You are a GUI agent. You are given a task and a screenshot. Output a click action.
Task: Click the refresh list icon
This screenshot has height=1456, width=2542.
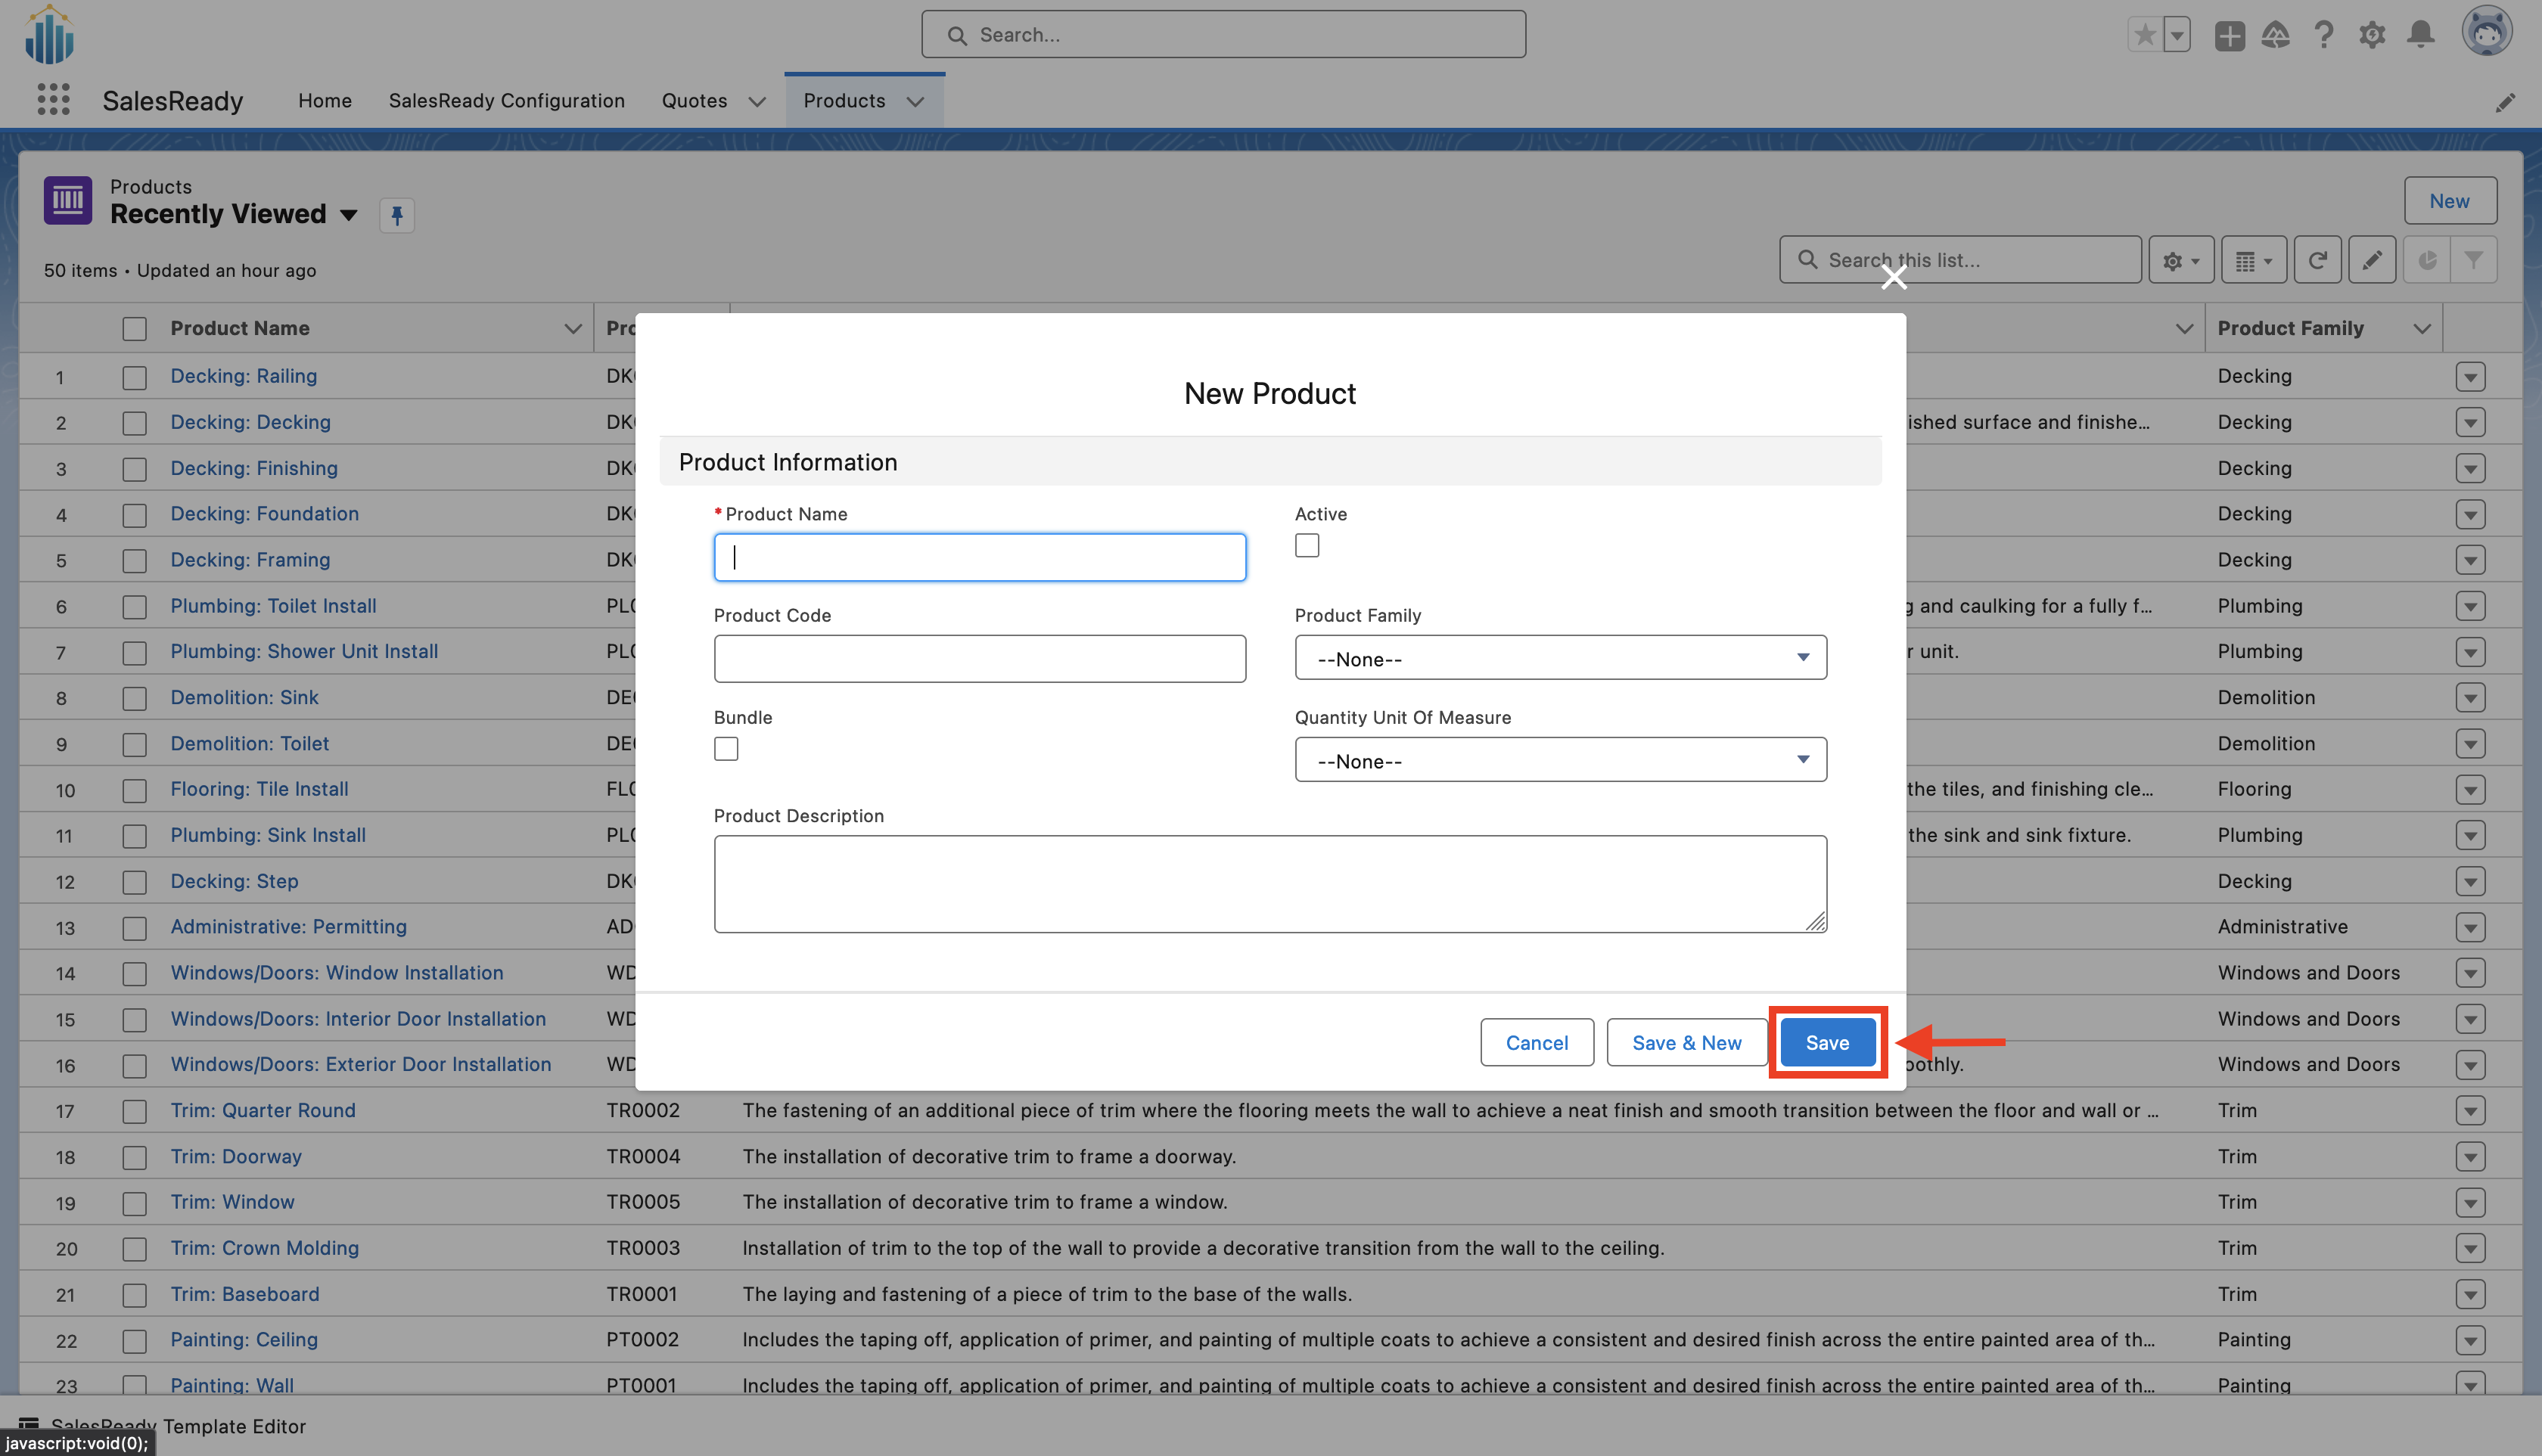(2317, 260)
